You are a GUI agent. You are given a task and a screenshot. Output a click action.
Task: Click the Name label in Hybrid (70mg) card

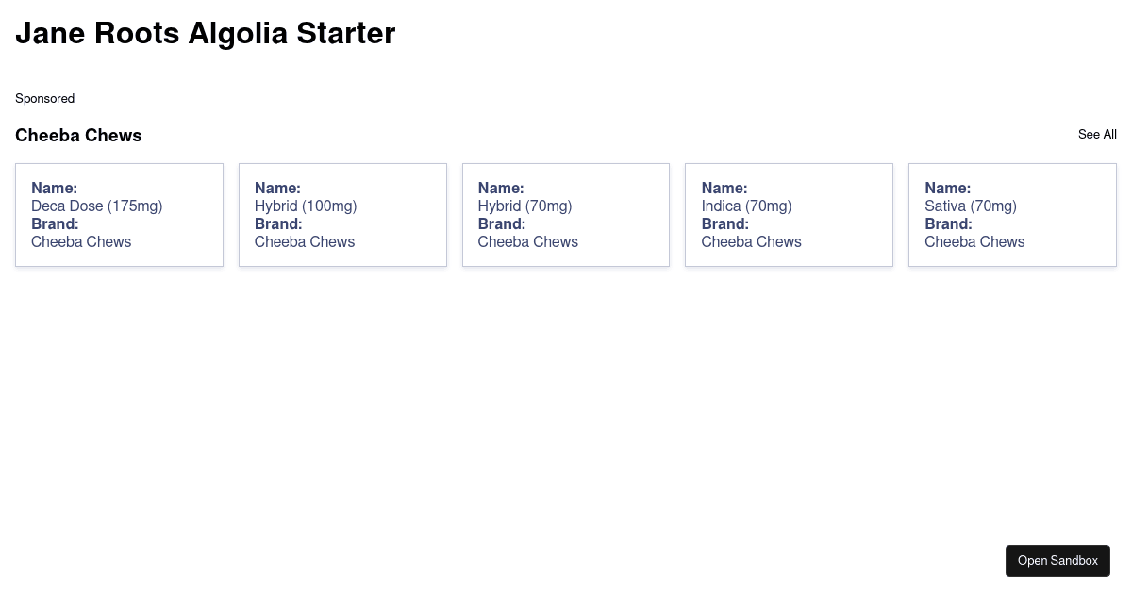(501, 189)
